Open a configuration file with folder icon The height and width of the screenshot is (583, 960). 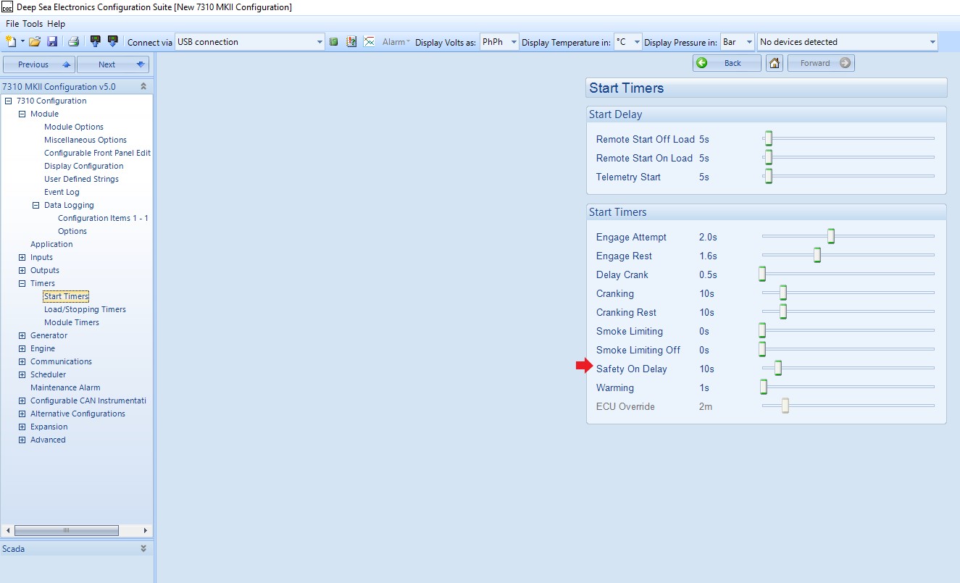(35, 42)
